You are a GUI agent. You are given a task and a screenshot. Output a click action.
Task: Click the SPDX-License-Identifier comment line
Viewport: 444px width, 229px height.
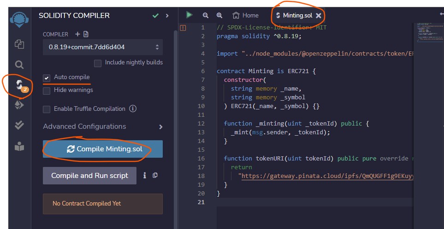[x=272, y=28]
